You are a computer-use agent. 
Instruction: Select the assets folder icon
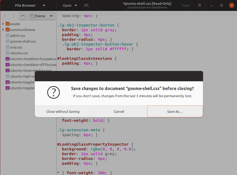(x=8, y=24)
